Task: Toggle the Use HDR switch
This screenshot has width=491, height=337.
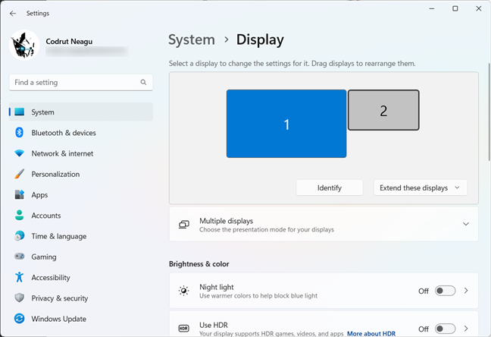Action: click(445, 329)
